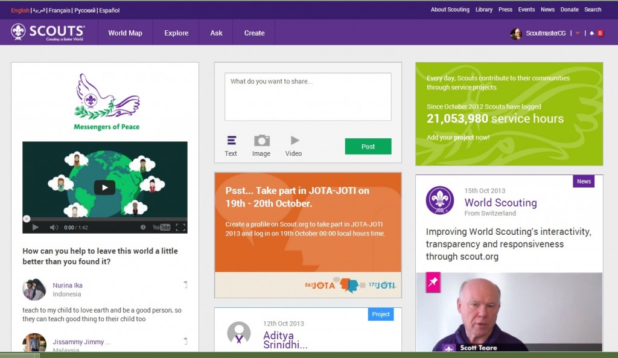Open the Library link
Viewport: 618px width, 358px height.
(484, 10)
